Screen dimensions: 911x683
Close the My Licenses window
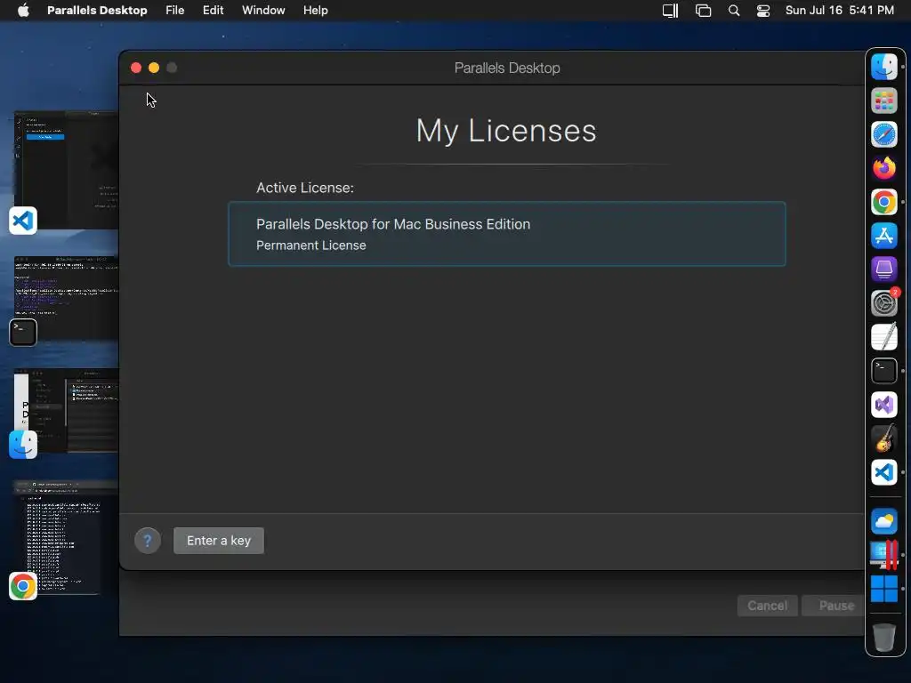click(x=136, y=68)
